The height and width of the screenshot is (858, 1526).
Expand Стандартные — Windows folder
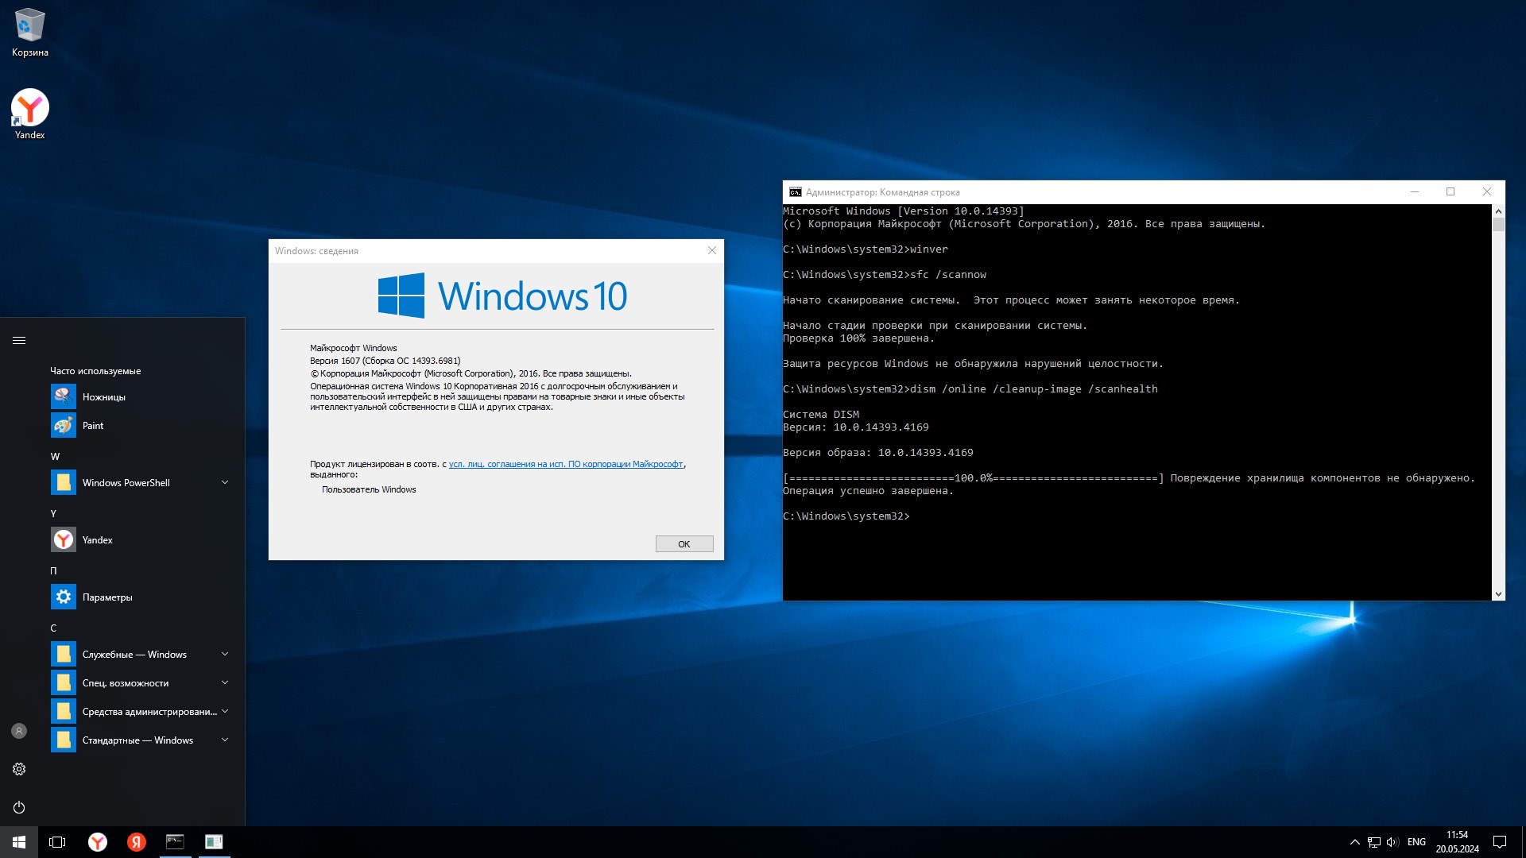(x=224, y=740)
